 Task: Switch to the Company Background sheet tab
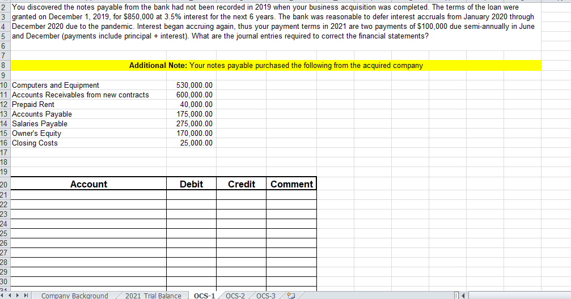coord(75,296)
